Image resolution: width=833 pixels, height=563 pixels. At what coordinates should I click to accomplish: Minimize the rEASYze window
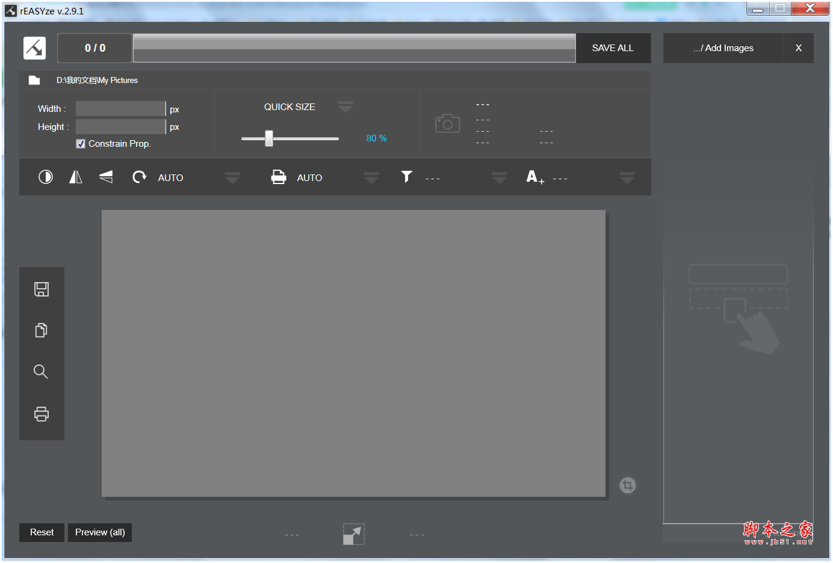[x=758, y=8]
